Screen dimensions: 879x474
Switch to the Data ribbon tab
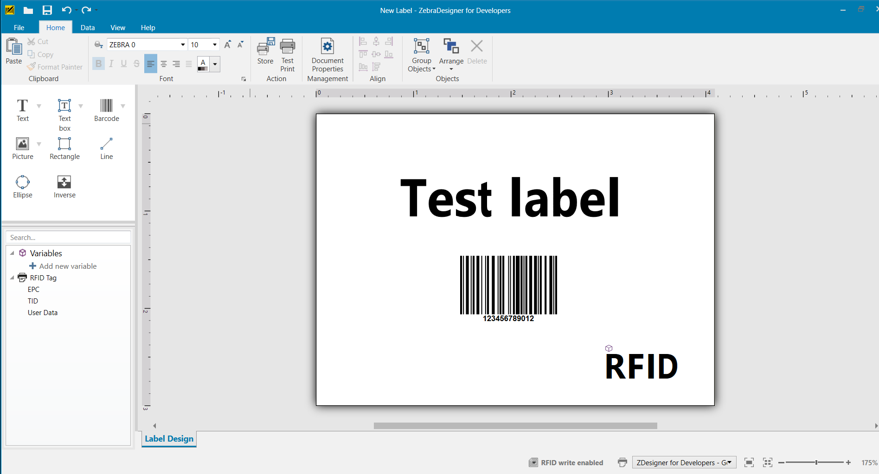pos(87,27)
